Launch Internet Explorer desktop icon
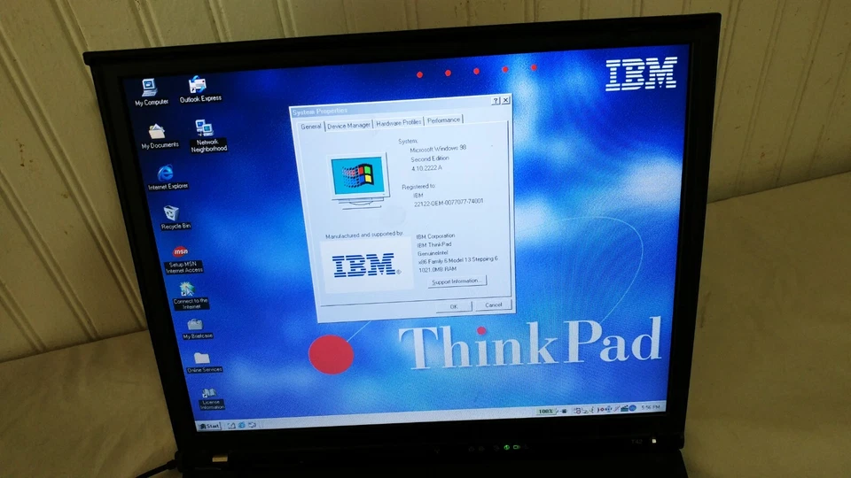This screenshot has width=851, height=478. coord(167,177)
